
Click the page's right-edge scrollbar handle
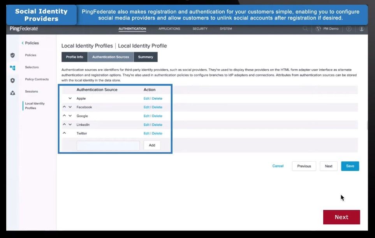click(x=367, y=125)
